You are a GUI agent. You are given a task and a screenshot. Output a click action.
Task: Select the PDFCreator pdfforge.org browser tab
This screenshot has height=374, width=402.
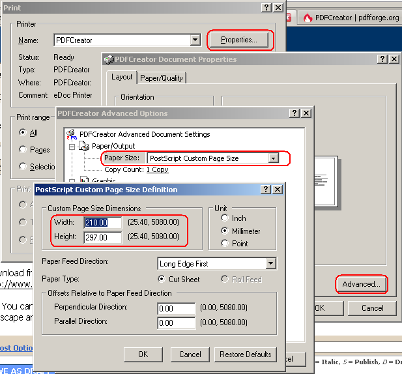351,18
